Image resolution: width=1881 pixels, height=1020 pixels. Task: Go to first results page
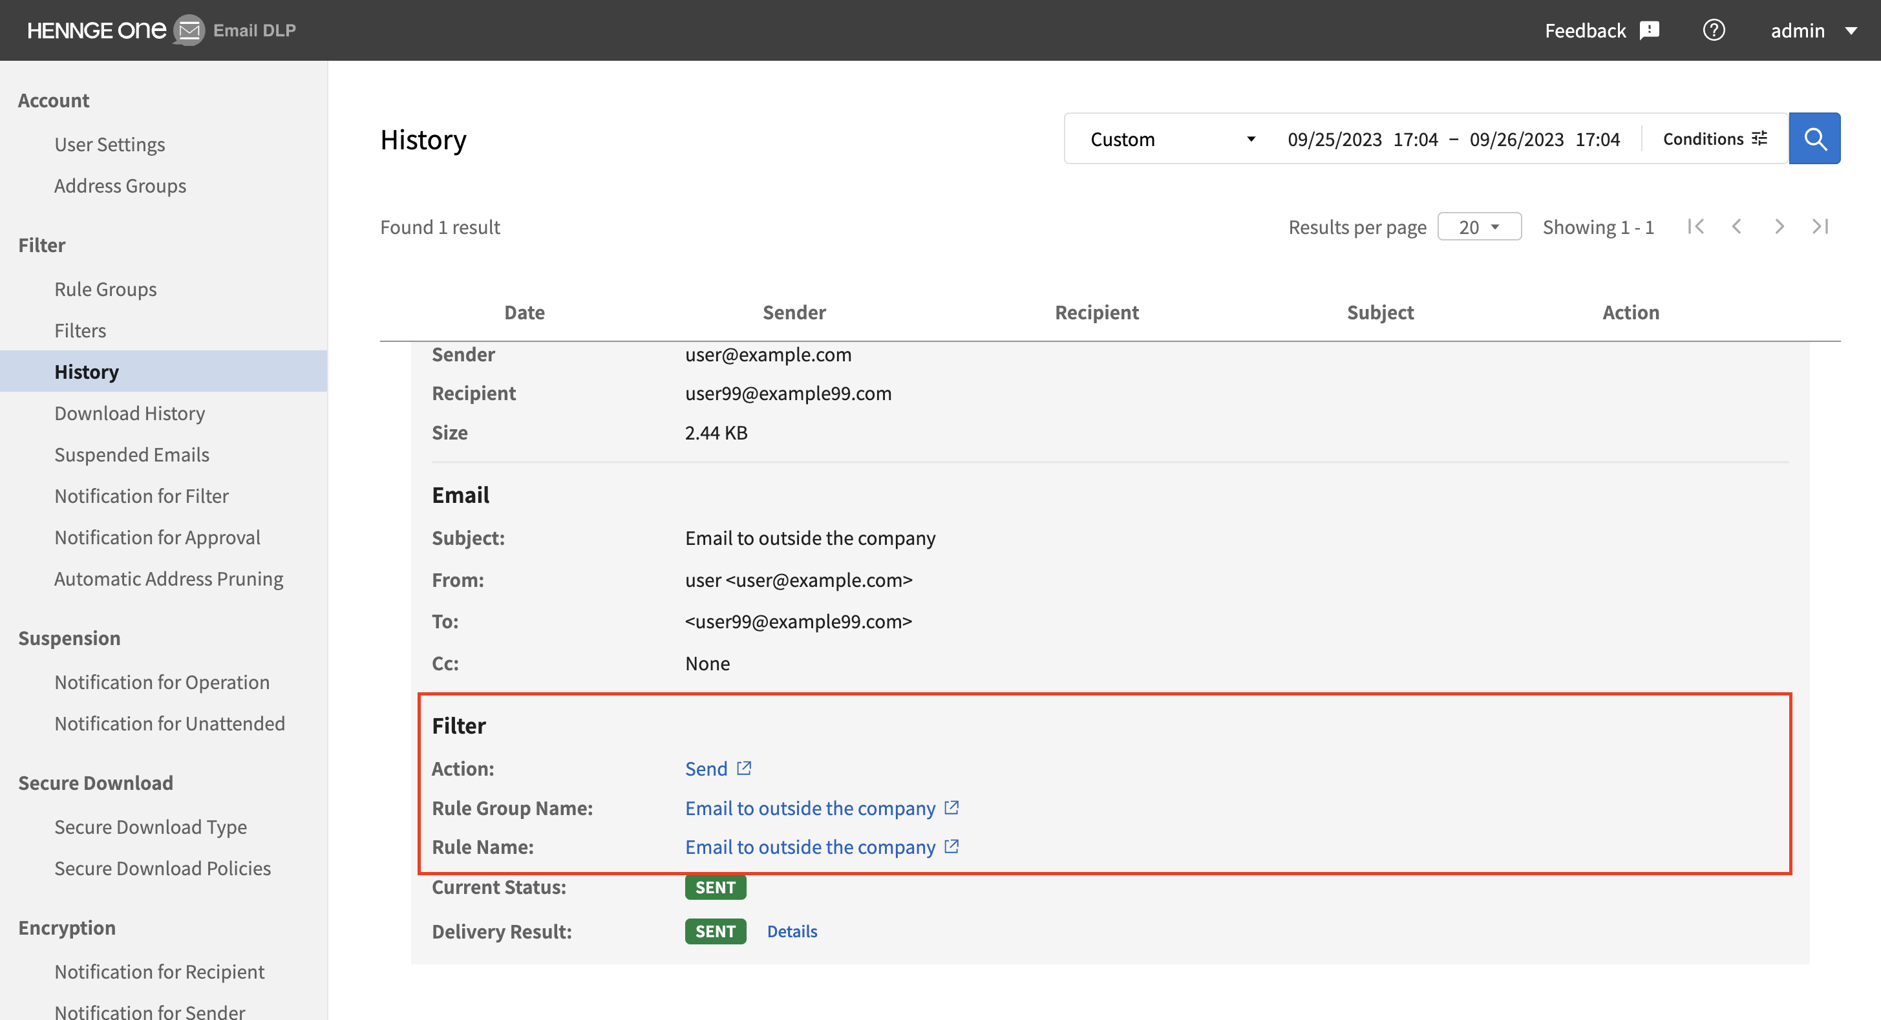[1696, 226]
